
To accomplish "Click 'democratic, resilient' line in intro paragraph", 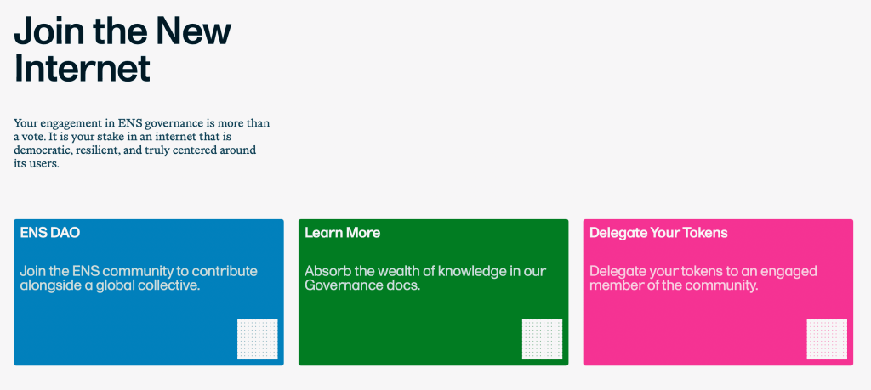I will tap(85, 150).
